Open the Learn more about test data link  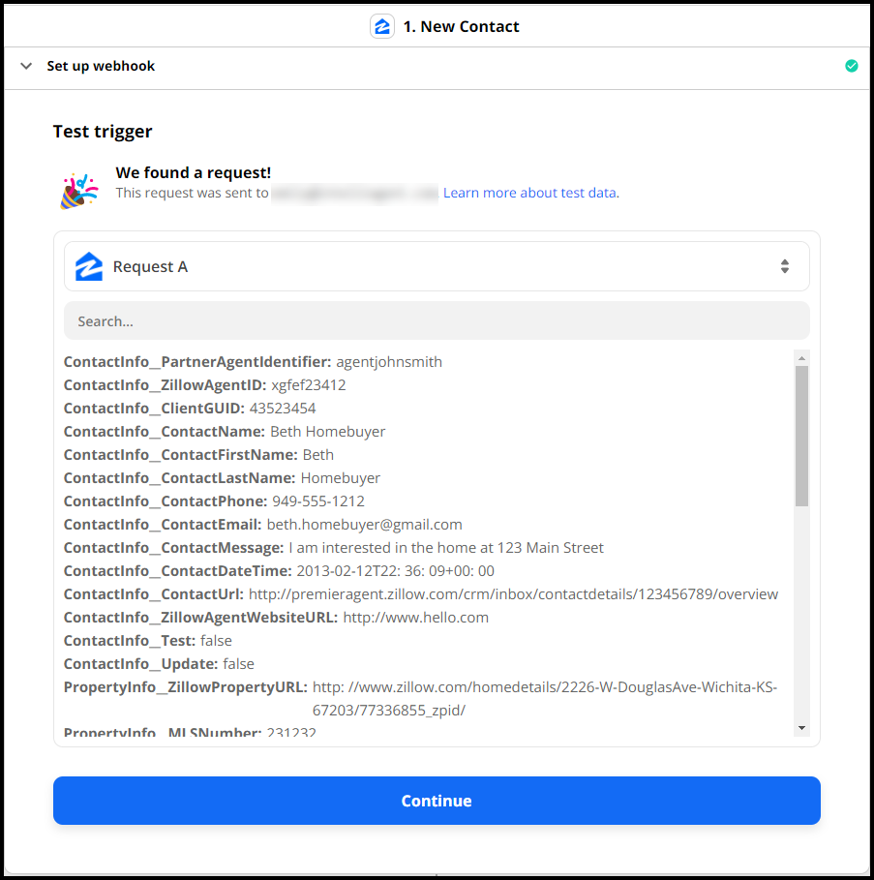click(530, 192)
